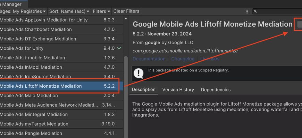Viewport: 302px width, 138px height.
Task: Click version 3.3.4 in DT Exchange row
Action: pos(109,39)
